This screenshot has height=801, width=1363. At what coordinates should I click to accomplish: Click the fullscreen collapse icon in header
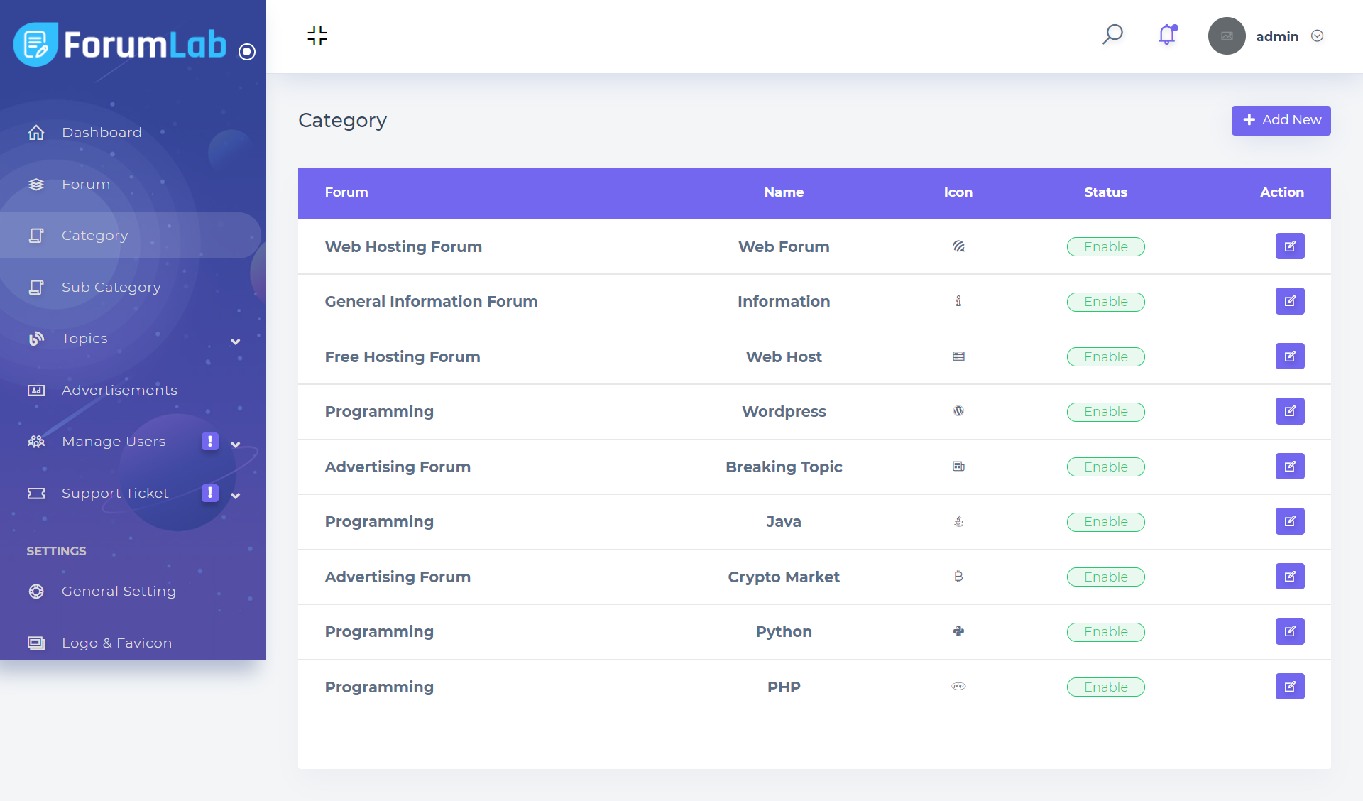(x=317, y=36)
